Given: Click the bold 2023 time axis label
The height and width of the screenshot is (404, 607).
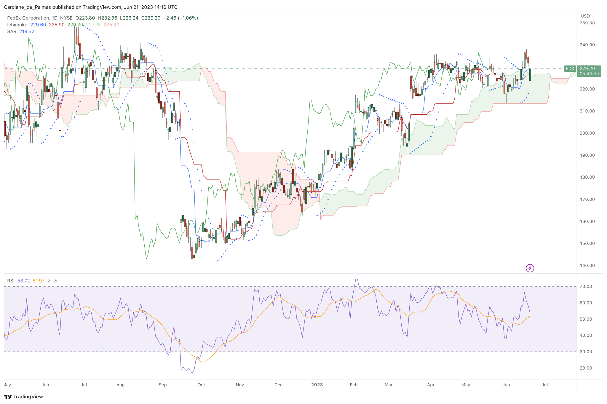Looking at the screenshot, I should 317,385.
